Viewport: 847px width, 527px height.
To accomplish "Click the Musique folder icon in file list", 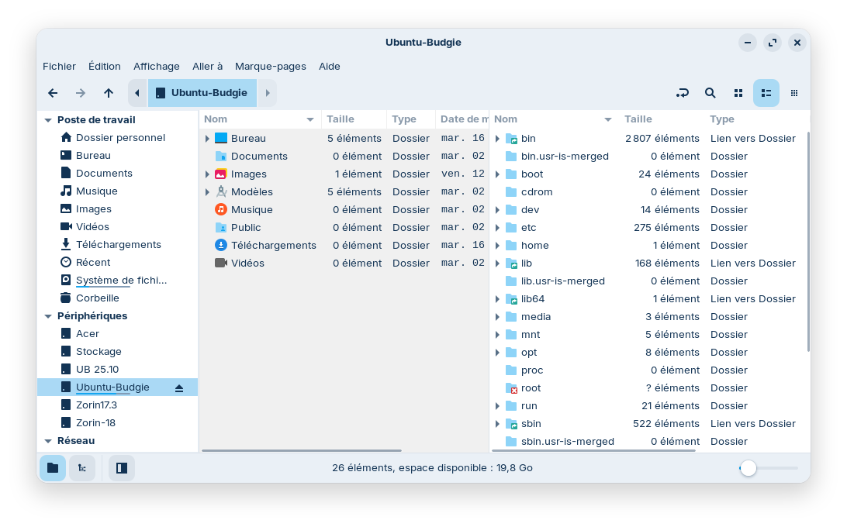I will tap(221, 209).
